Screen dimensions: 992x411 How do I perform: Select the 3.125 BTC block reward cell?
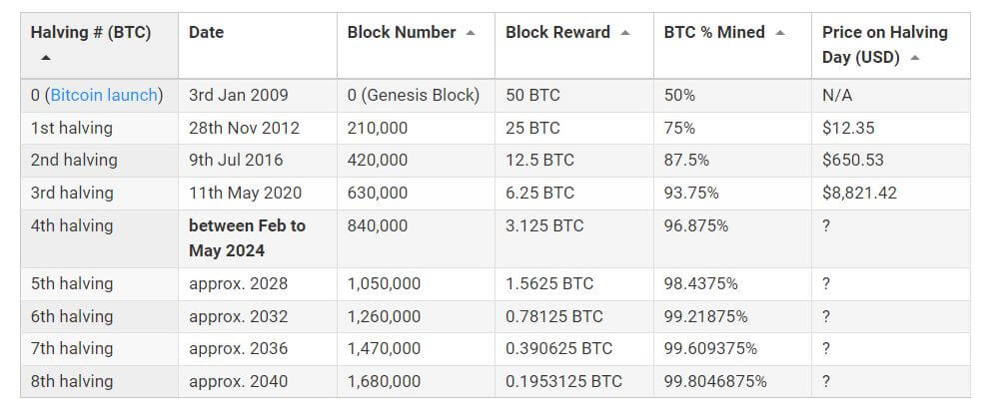tap(539, 226)
